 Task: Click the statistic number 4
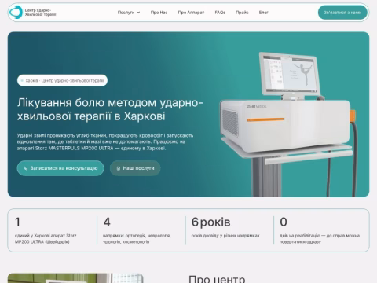coord(107,222)
